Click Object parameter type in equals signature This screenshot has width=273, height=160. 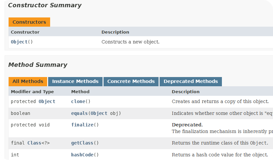pos(99,113)
